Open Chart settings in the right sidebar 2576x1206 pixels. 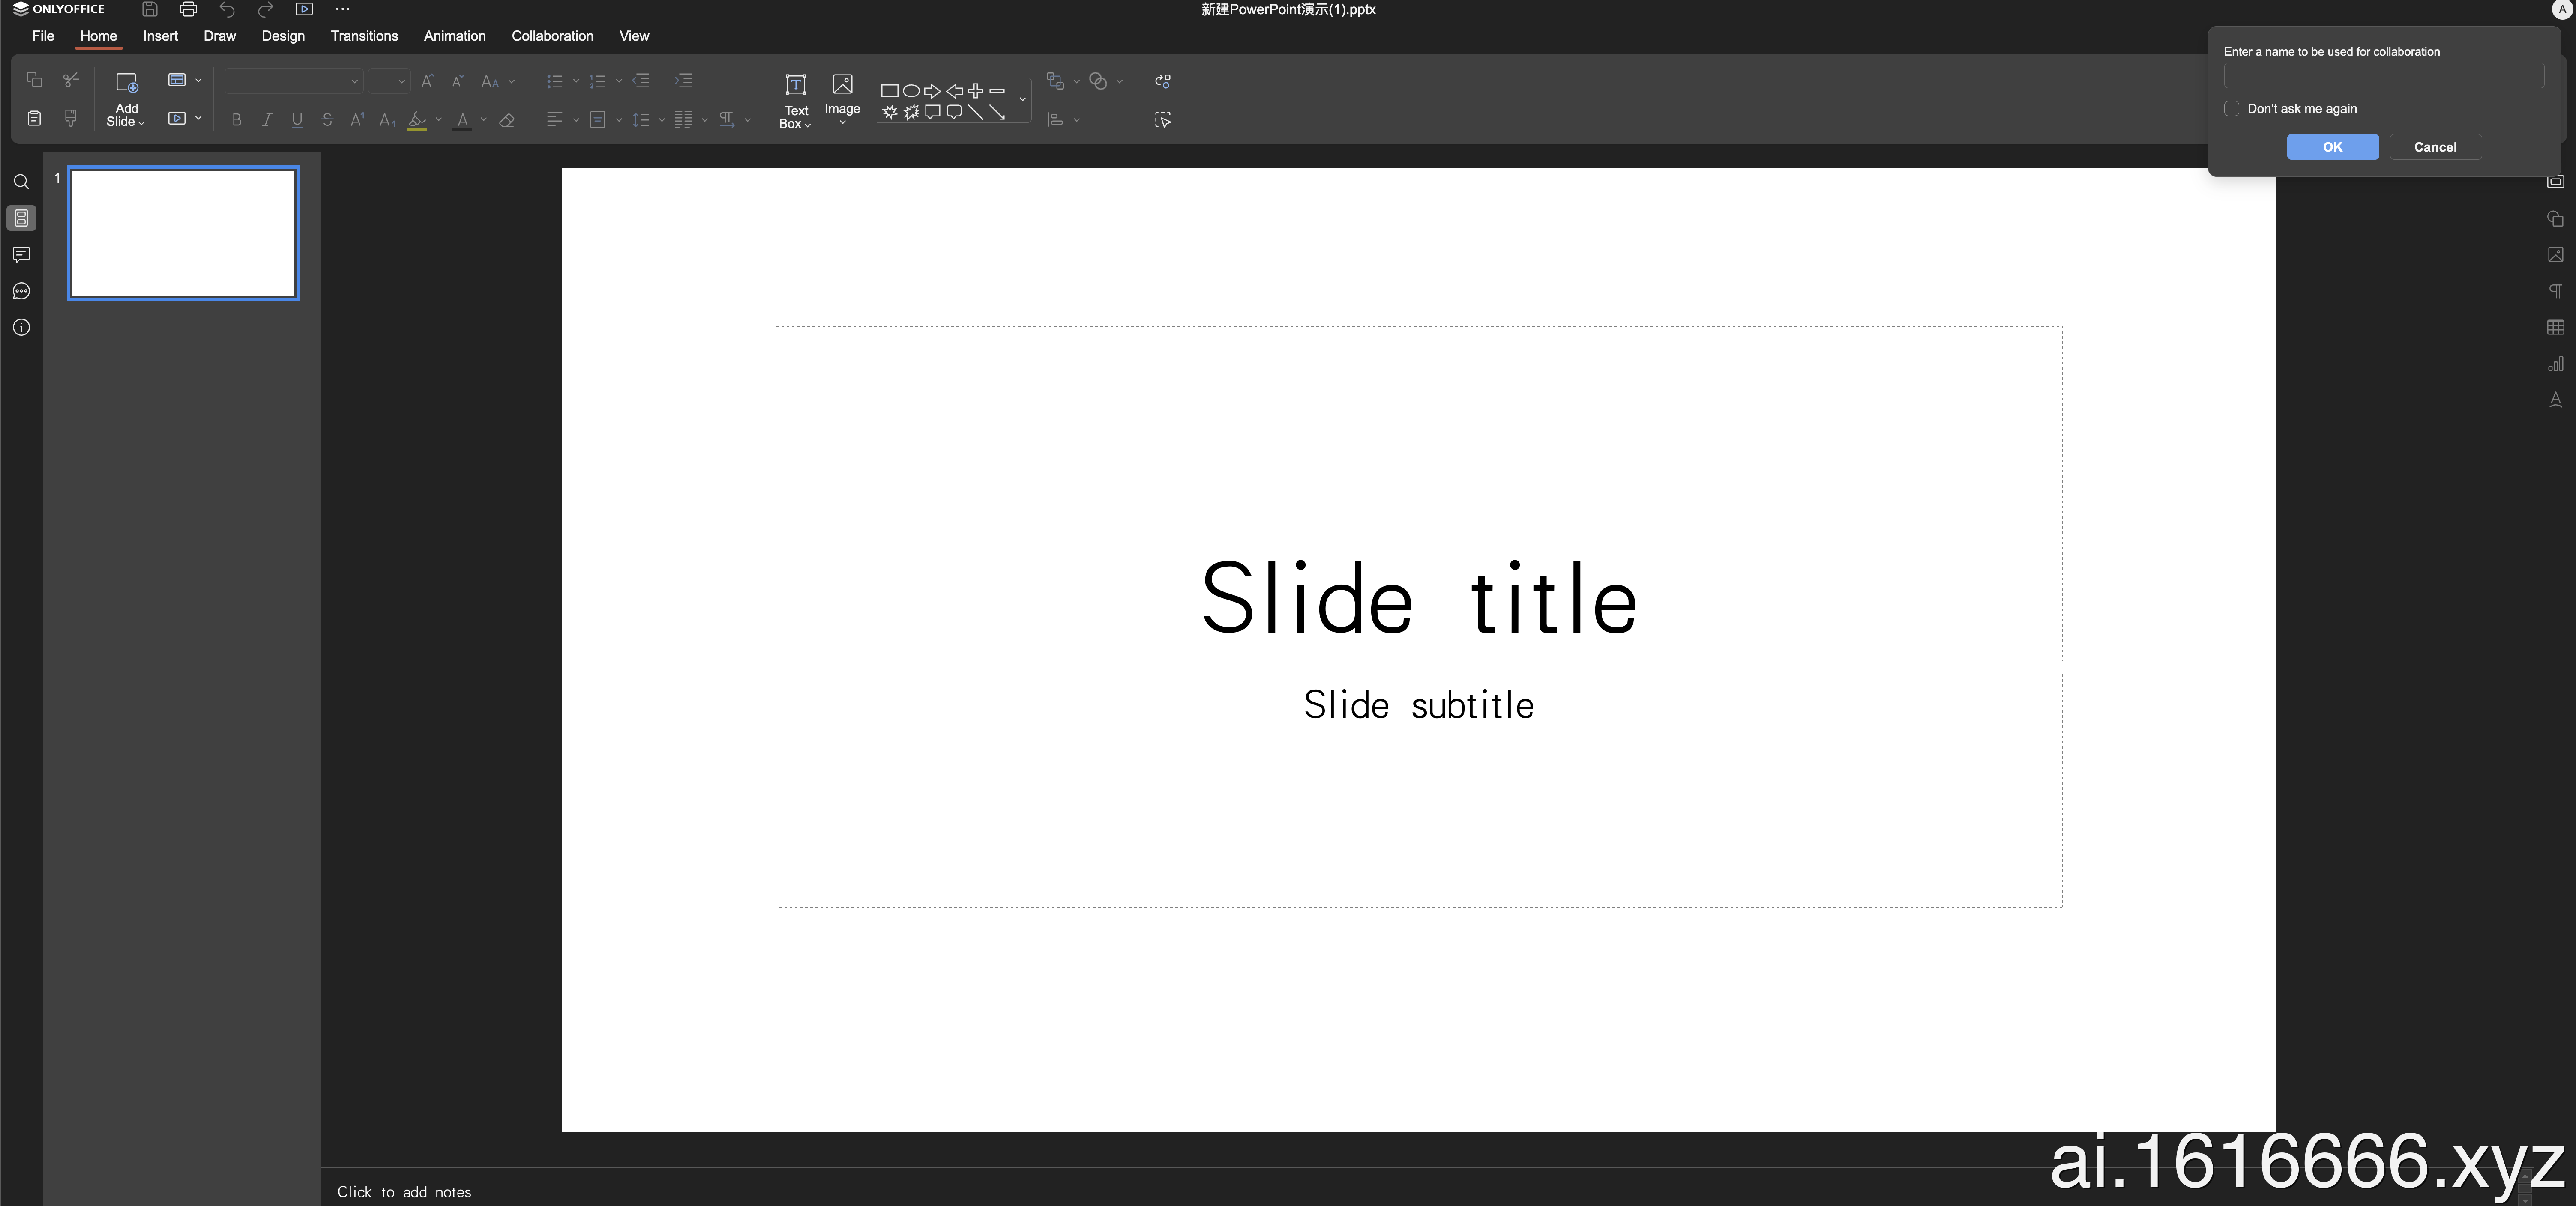(x=2555, y=364)
